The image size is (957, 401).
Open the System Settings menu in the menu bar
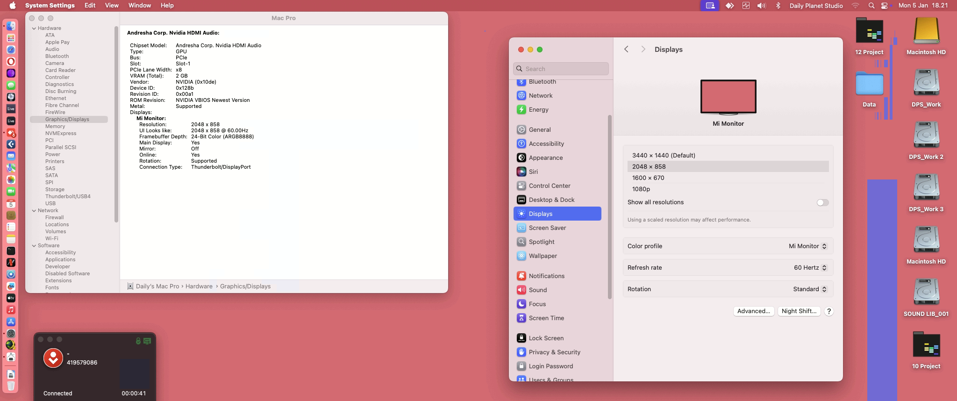[50, 6]
